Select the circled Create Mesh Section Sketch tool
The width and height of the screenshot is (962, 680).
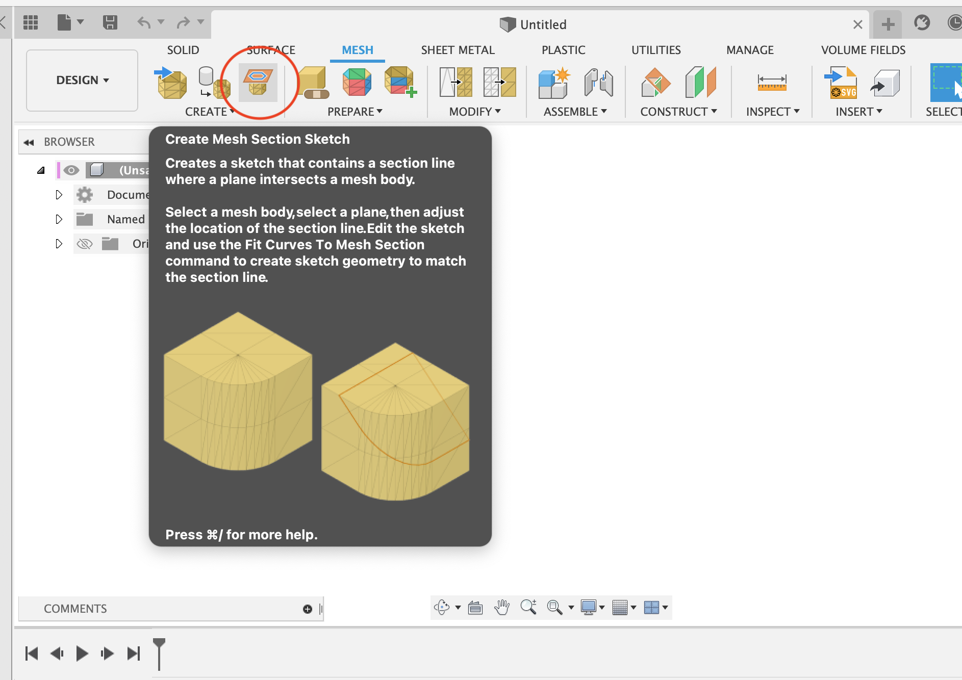(x=258, y=82)
